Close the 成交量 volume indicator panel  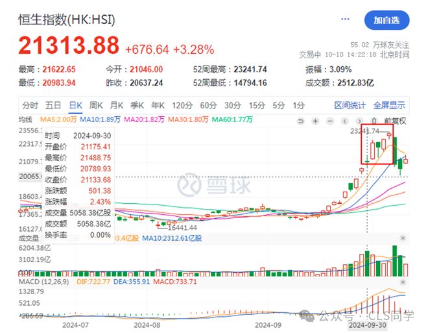403,238
